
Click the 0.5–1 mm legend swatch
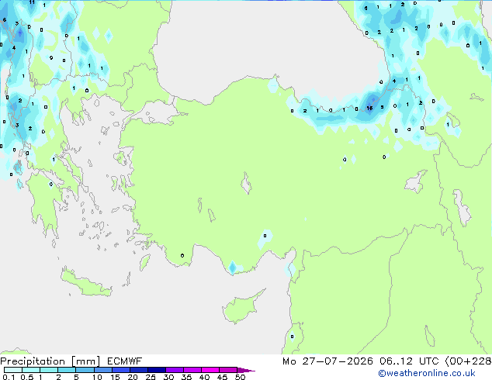[31, 370]
